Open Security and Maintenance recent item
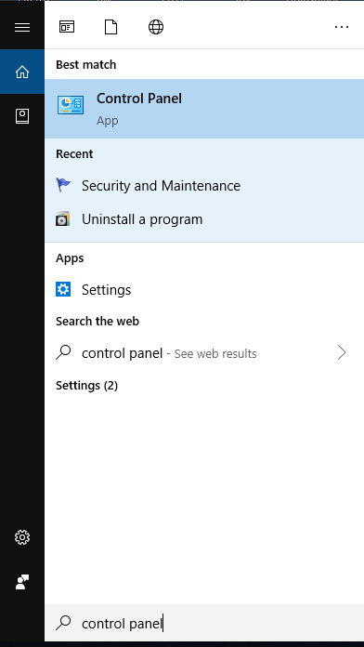The width and height of the screenshot is (364, 647). (x=204, y=186)
